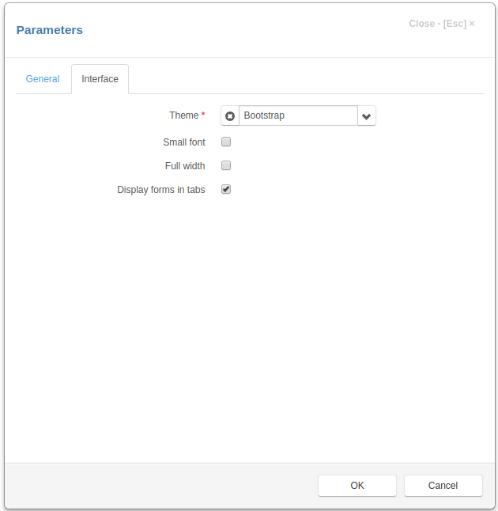Click the Display forms in tabs label
Viewport: 498px width, 511px height.
(x=161, y=190)
